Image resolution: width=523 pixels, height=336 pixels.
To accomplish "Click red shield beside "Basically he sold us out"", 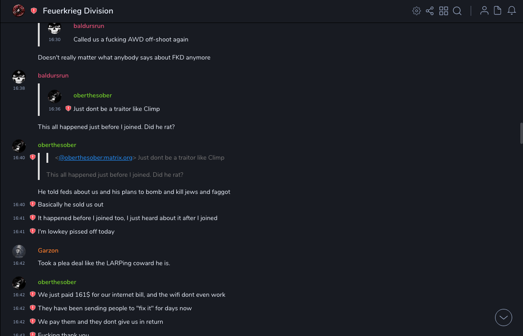I will pos(32,204).
